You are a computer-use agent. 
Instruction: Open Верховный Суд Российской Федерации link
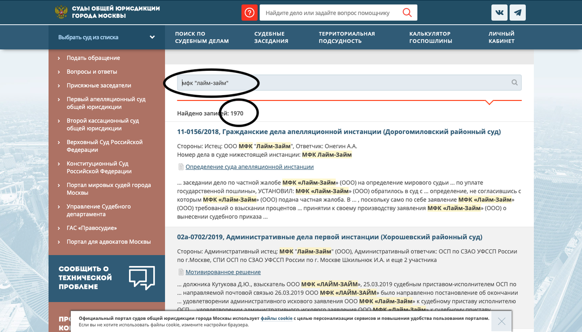tap(105, 146)
